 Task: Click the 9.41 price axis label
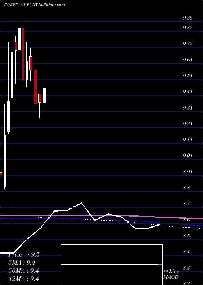tap(188, 92)
